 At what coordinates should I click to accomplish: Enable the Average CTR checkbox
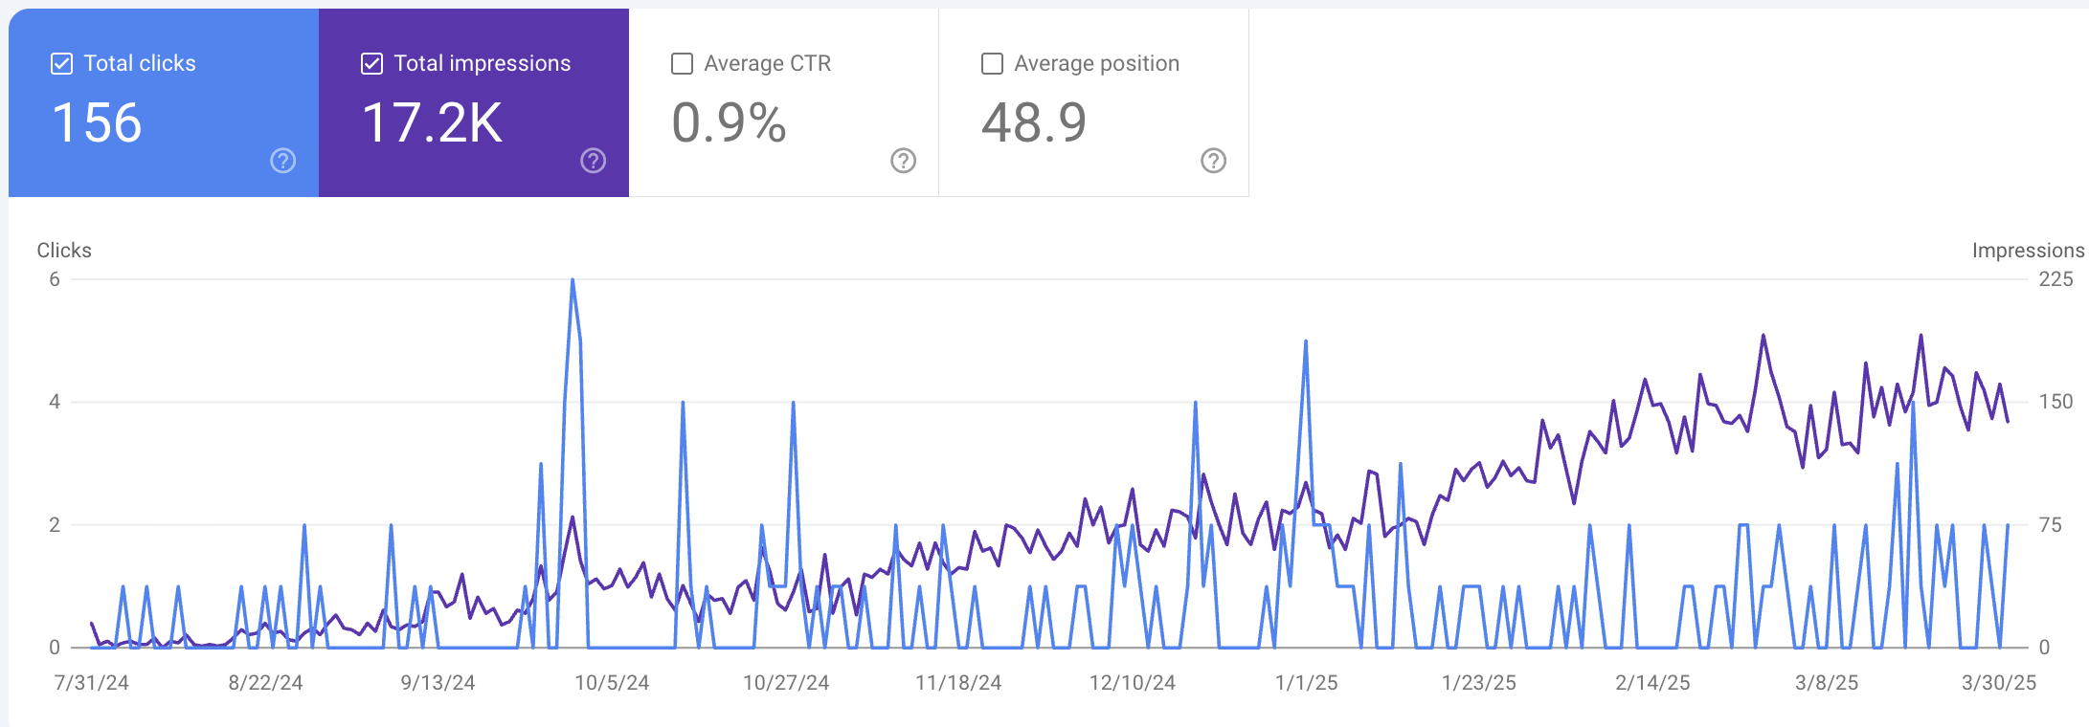682,64
